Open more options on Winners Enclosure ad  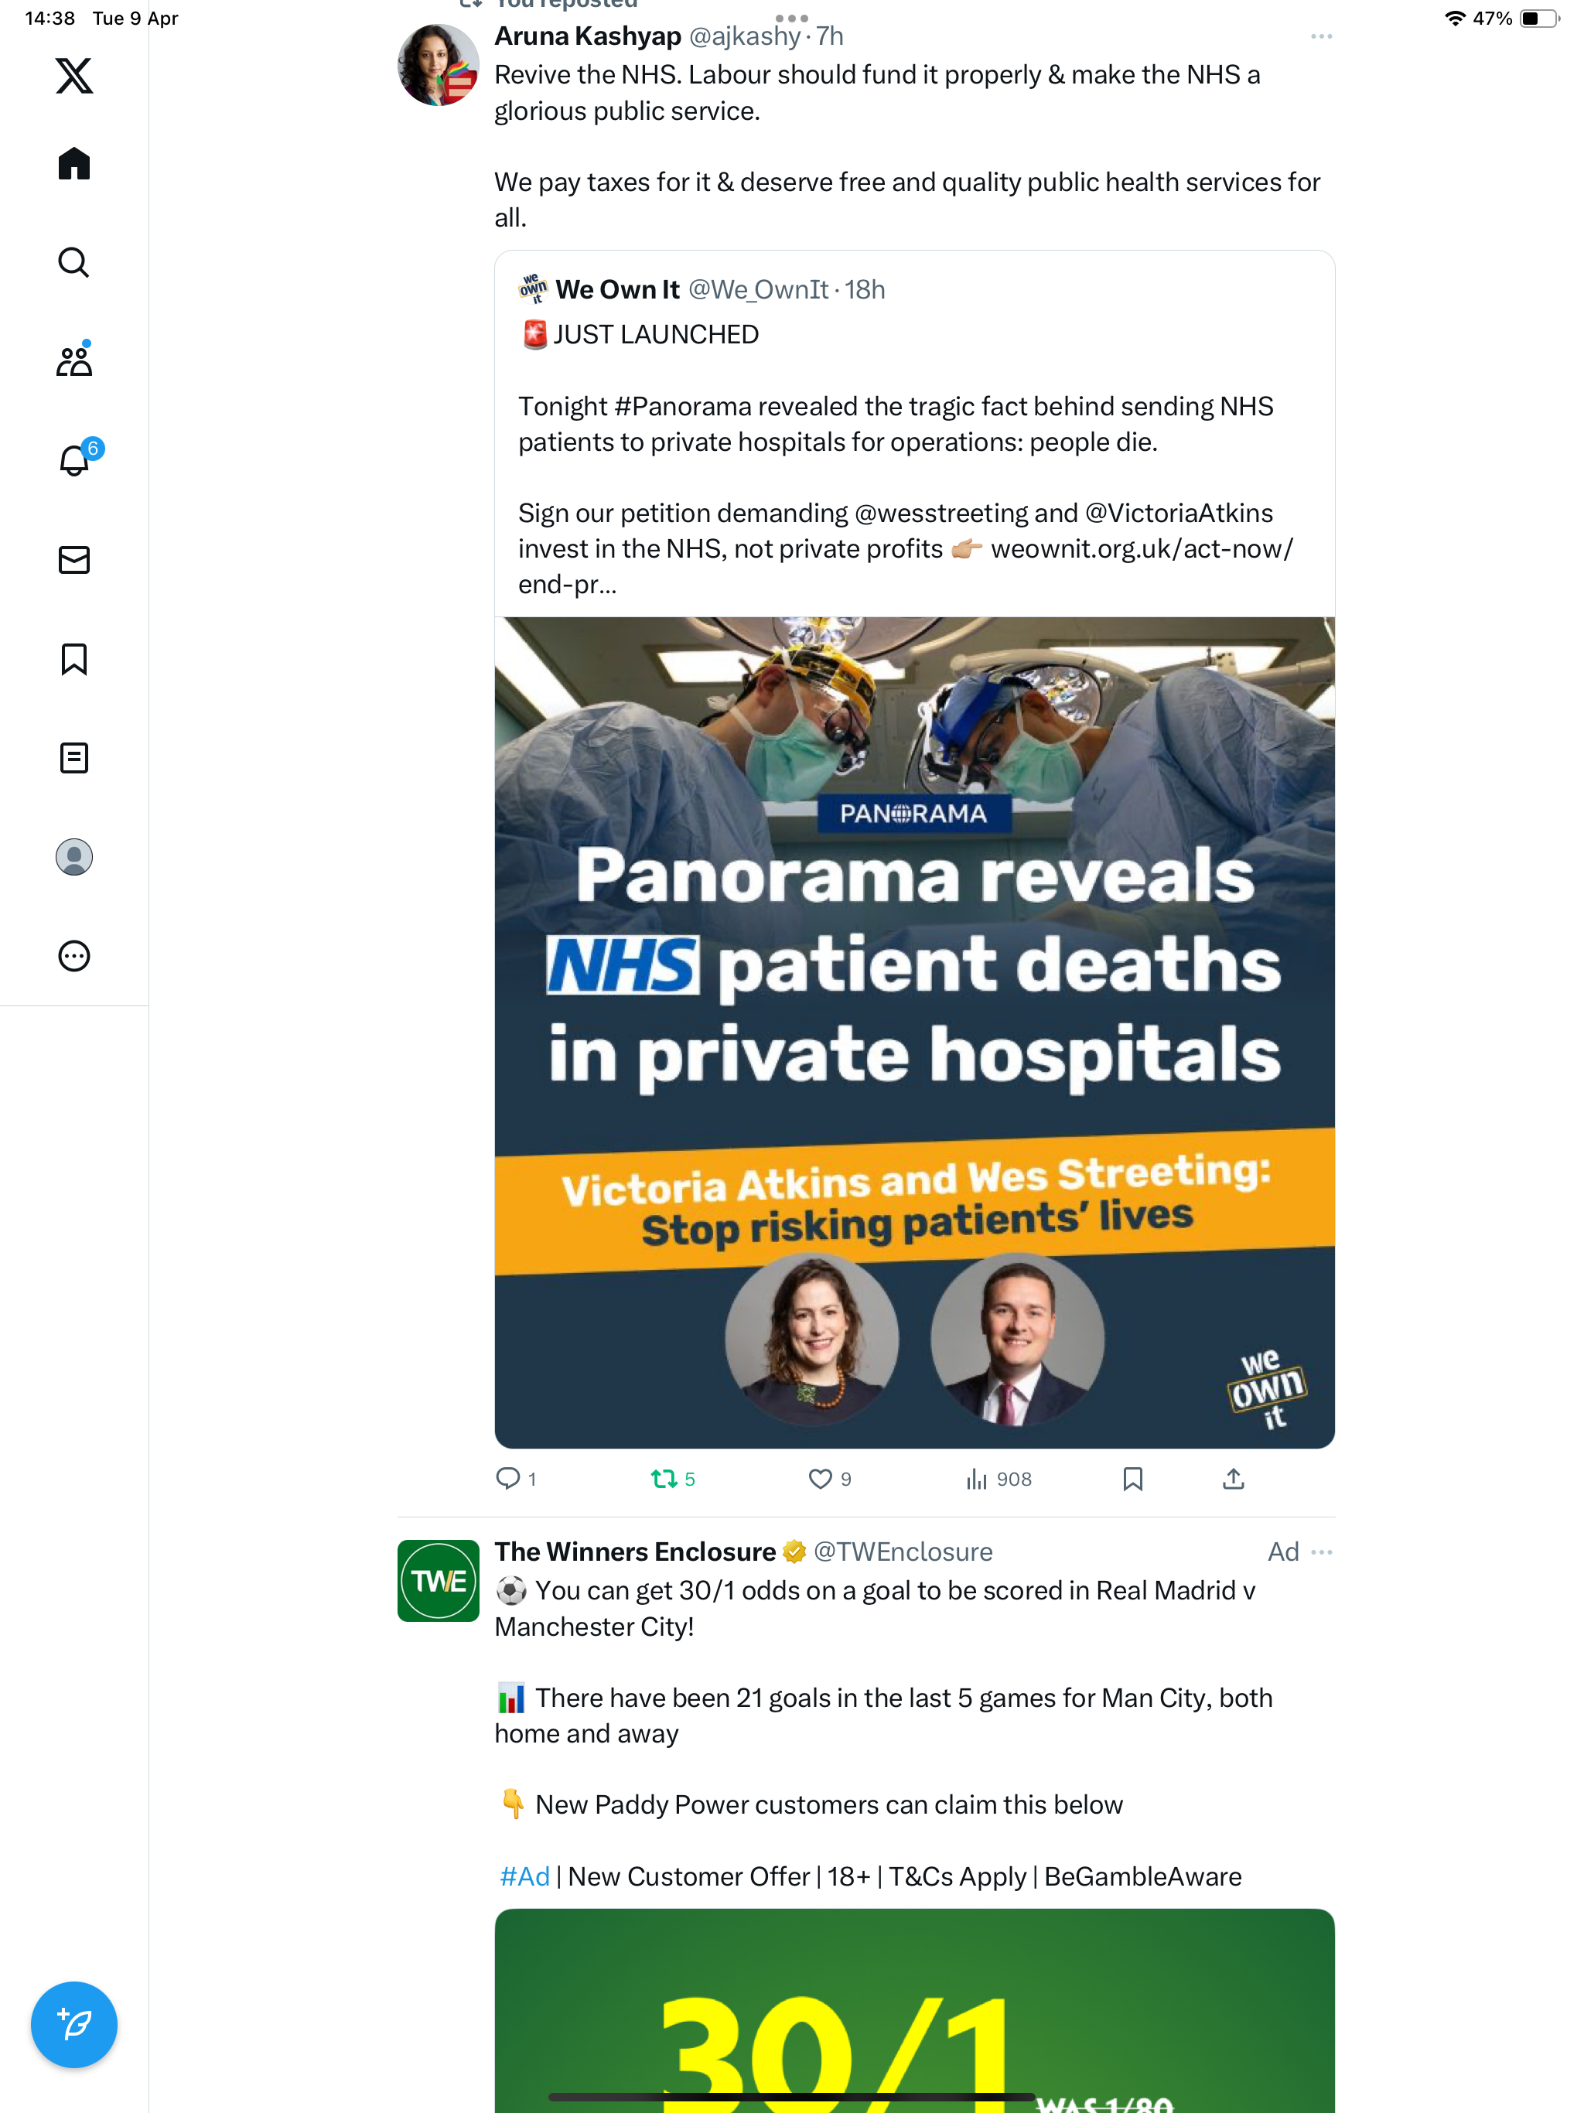click(x=1321, y=1551)
